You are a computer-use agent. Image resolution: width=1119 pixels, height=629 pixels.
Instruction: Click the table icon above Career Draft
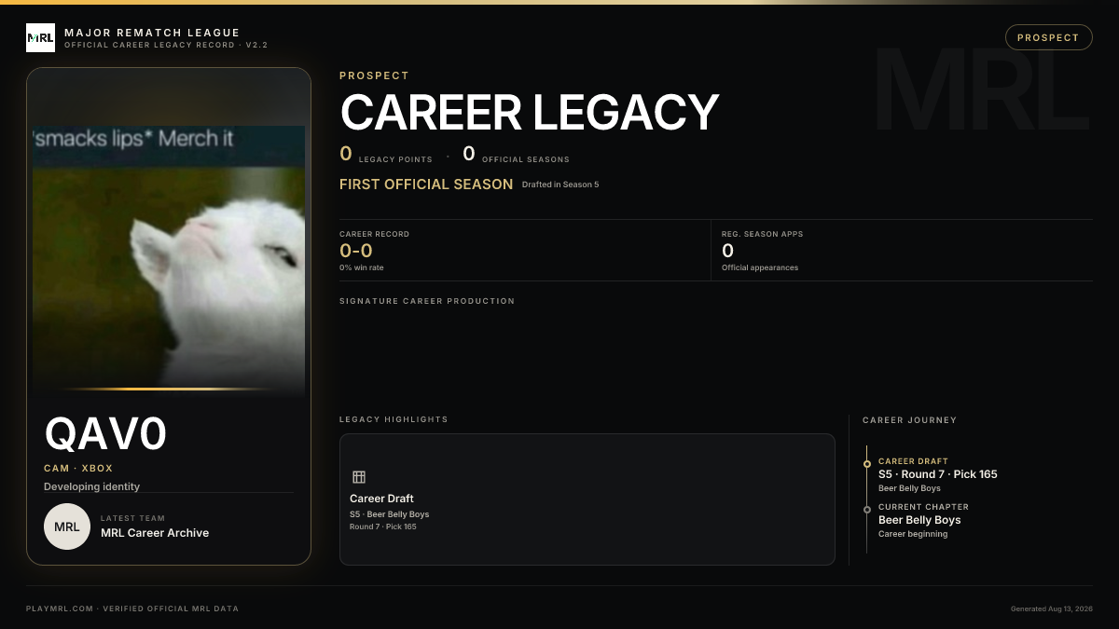(x=359, y=477)
